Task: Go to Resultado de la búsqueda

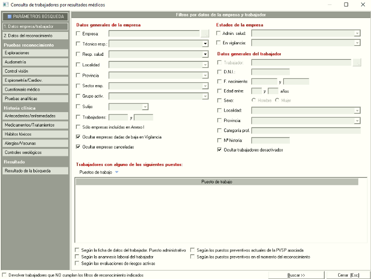Action: (35, 171)
